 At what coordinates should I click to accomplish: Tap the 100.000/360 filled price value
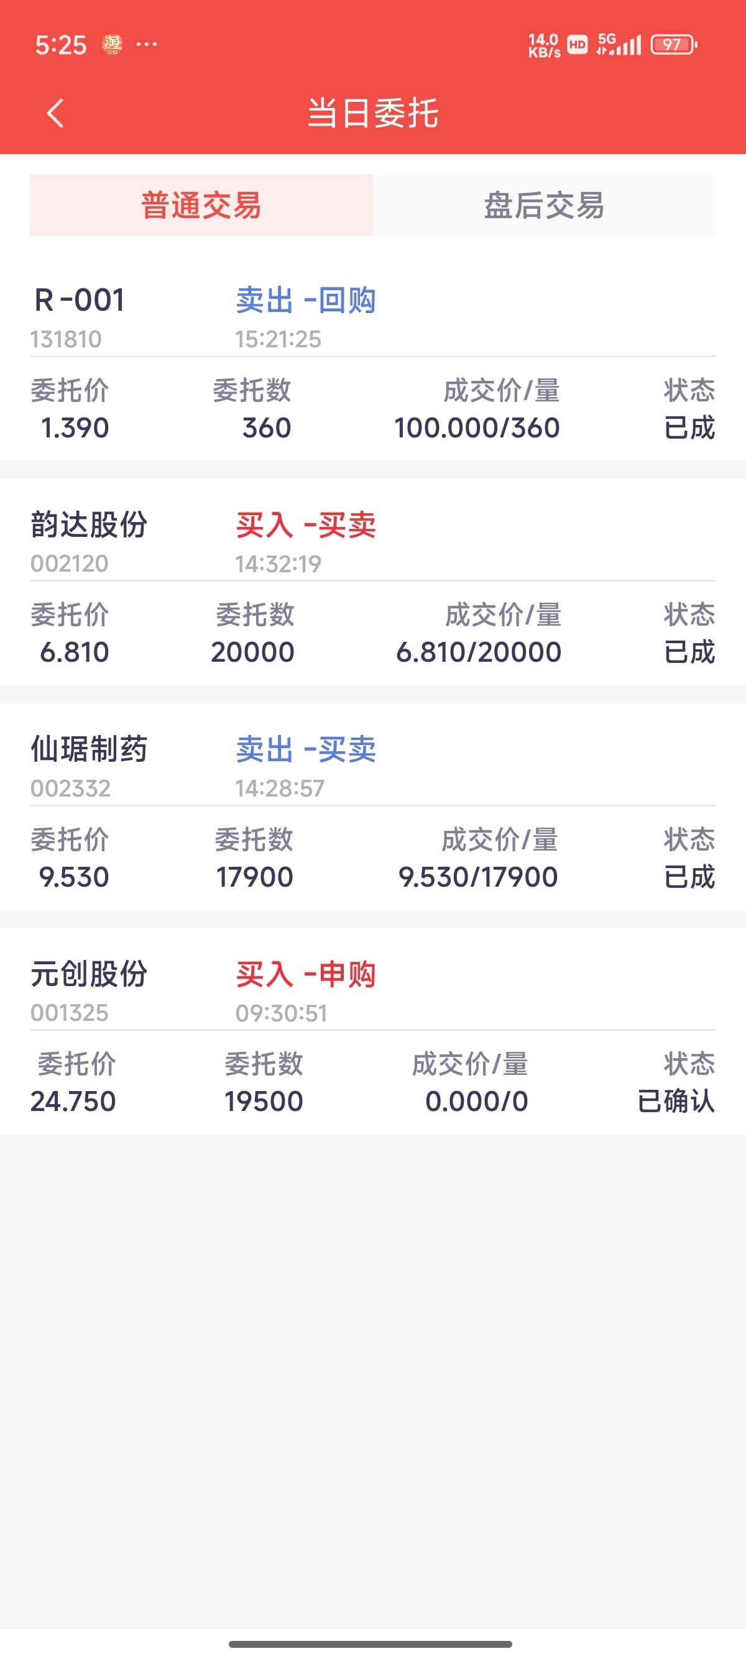(x=477, y=428)
